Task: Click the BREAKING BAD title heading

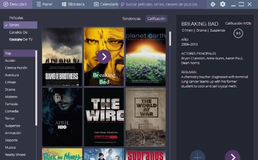Action: [200, 24]
